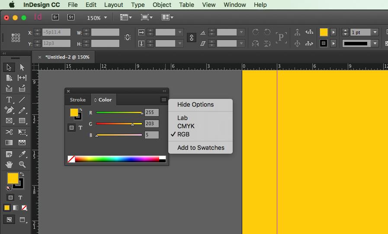The width and height of the screenshot is (388, 234).
Task: Switch to the Stroke tab
Action: (x=78, y=100)
